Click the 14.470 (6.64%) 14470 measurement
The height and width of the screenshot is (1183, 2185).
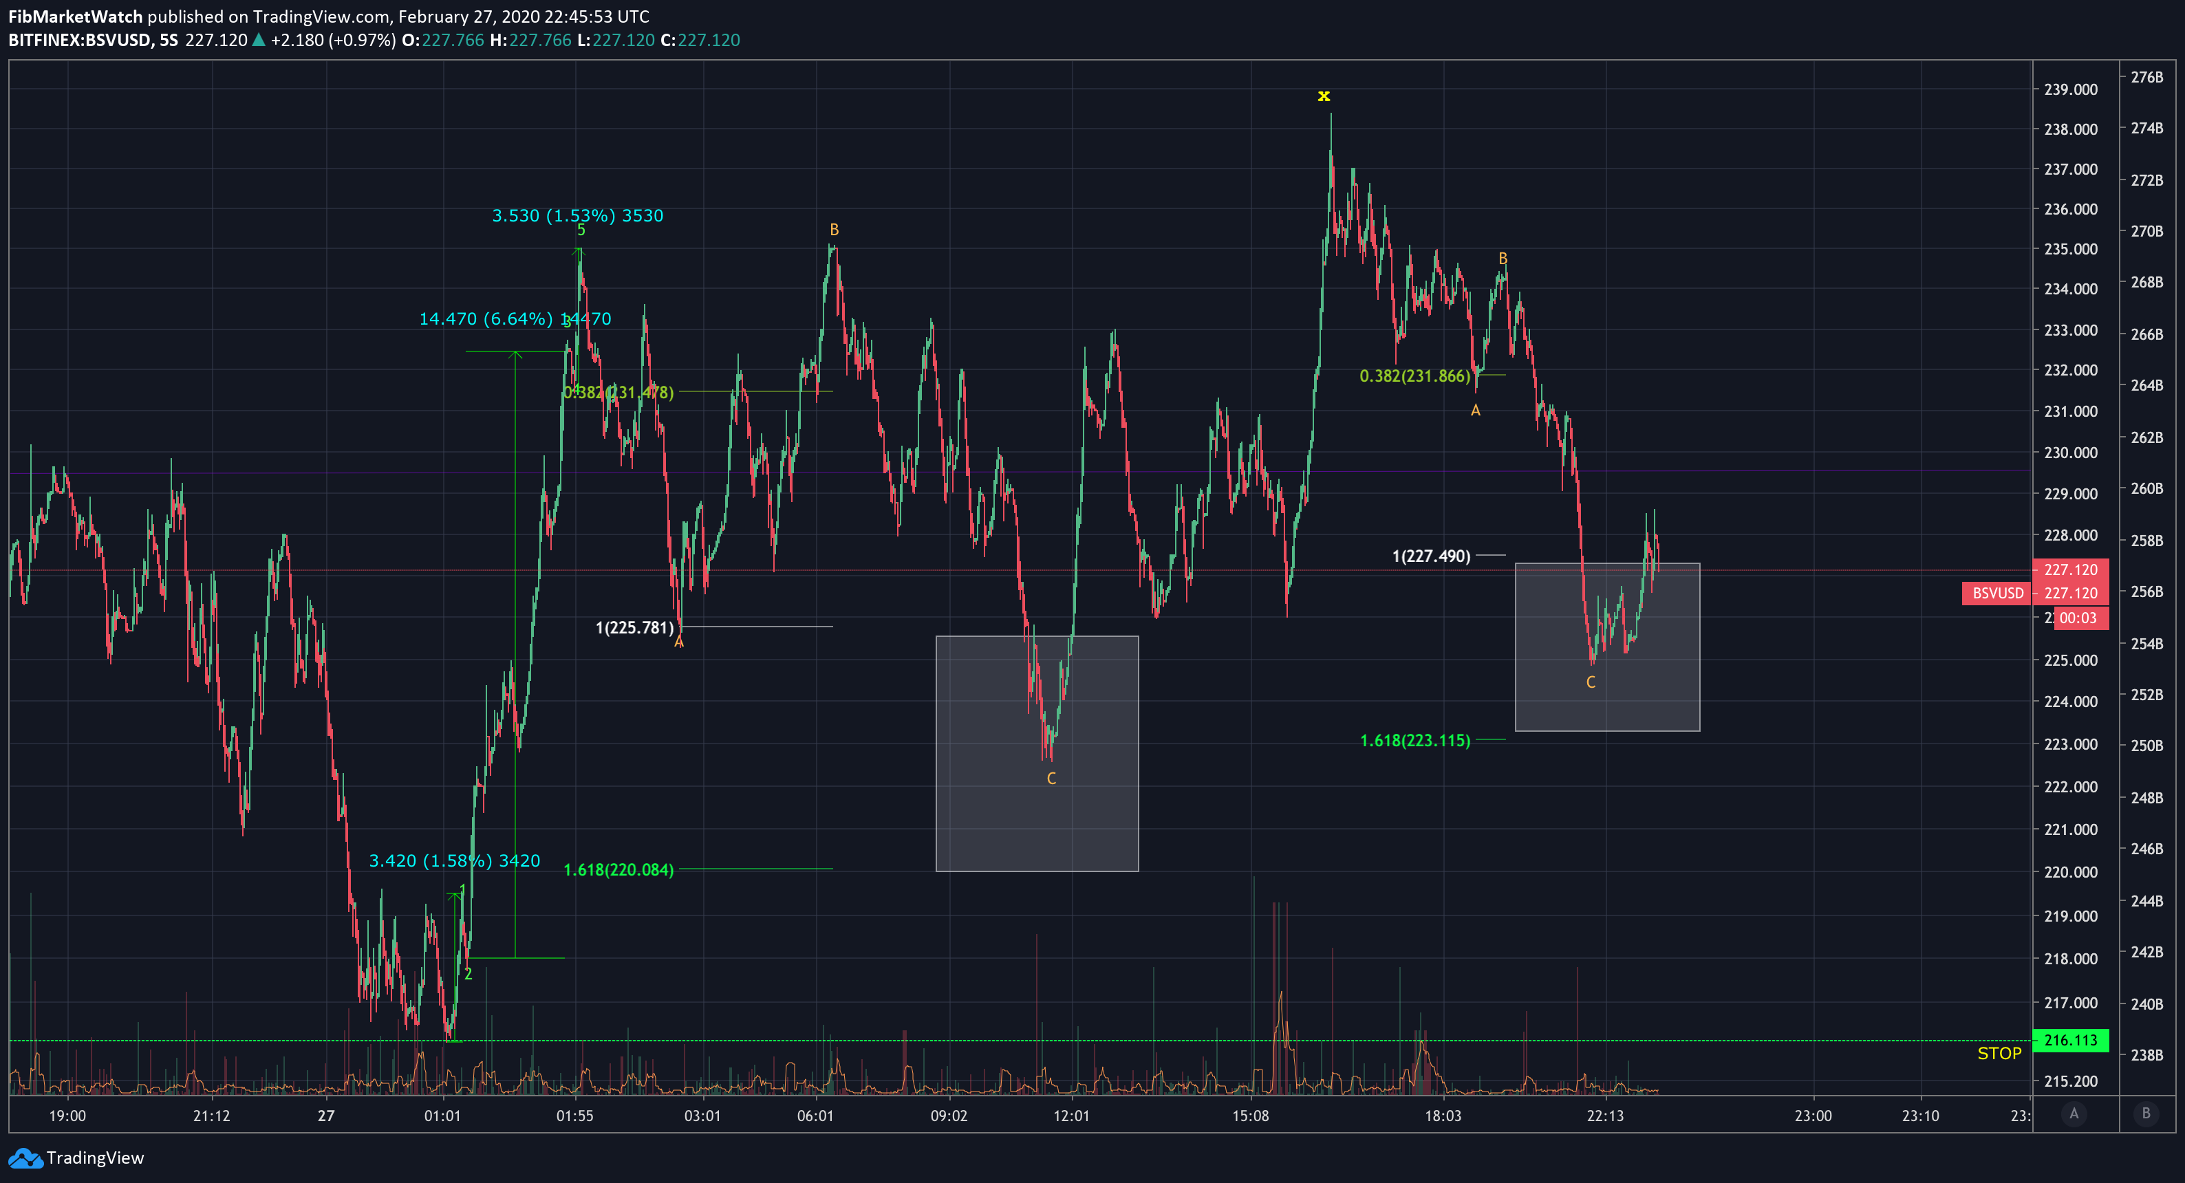515,319
